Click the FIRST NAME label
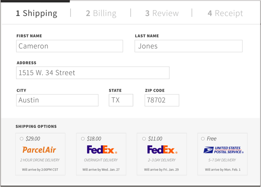261x190 pixels. click(29, 36)
